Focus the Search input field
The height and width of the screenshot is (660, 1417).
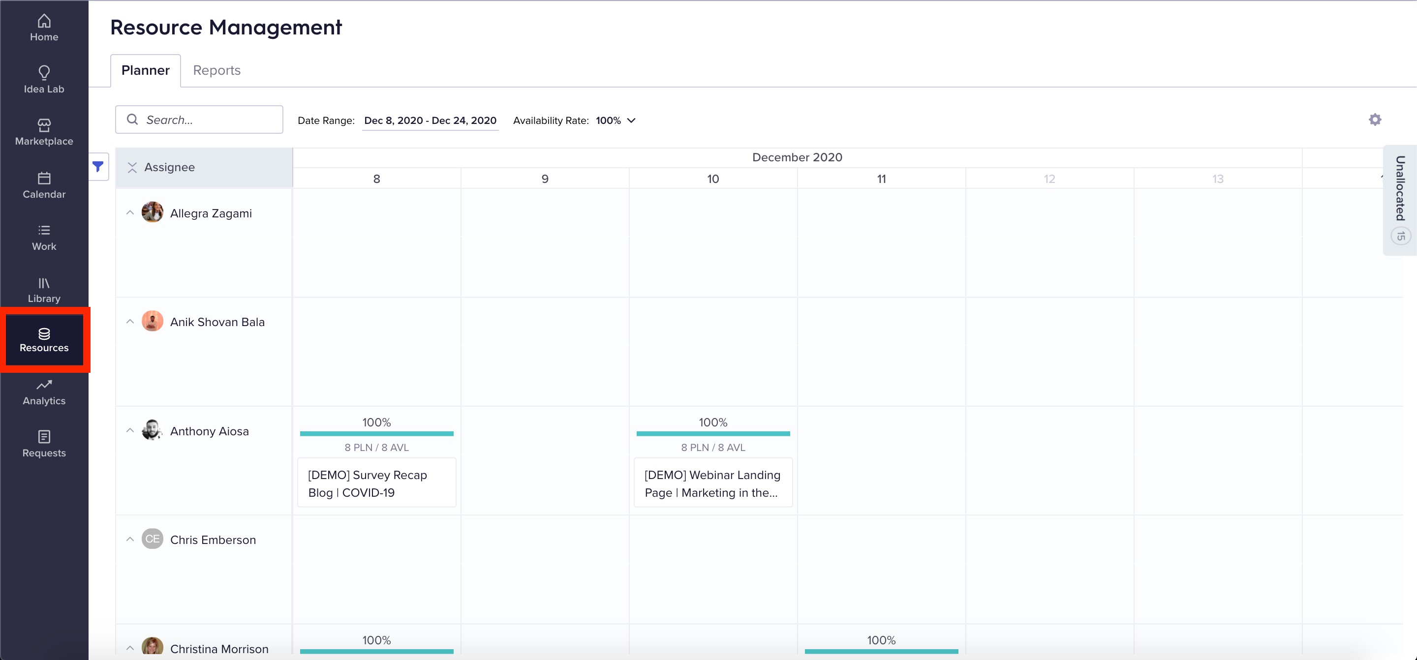(x=199, y=120)
